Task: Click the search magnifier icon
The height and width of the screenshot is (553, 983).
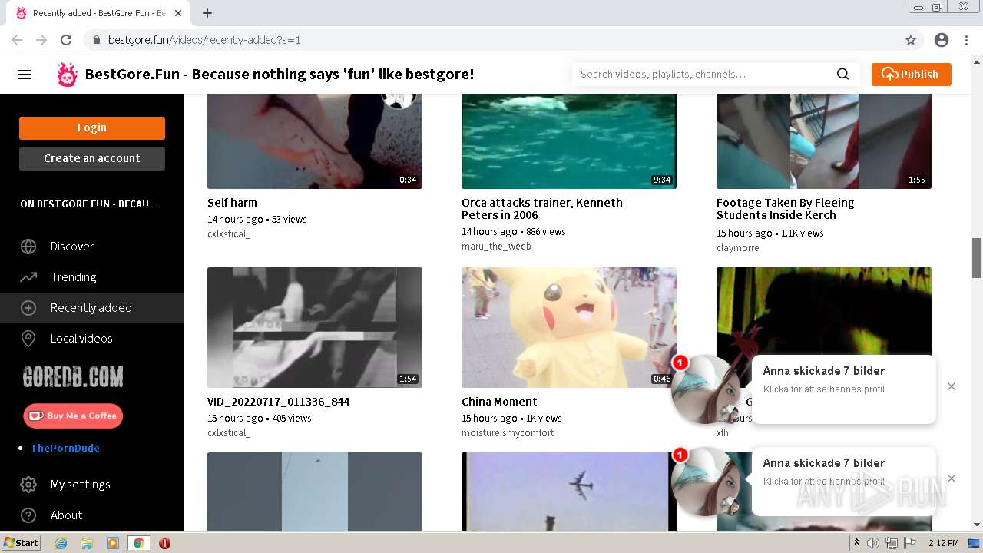Action: point(842,75)
